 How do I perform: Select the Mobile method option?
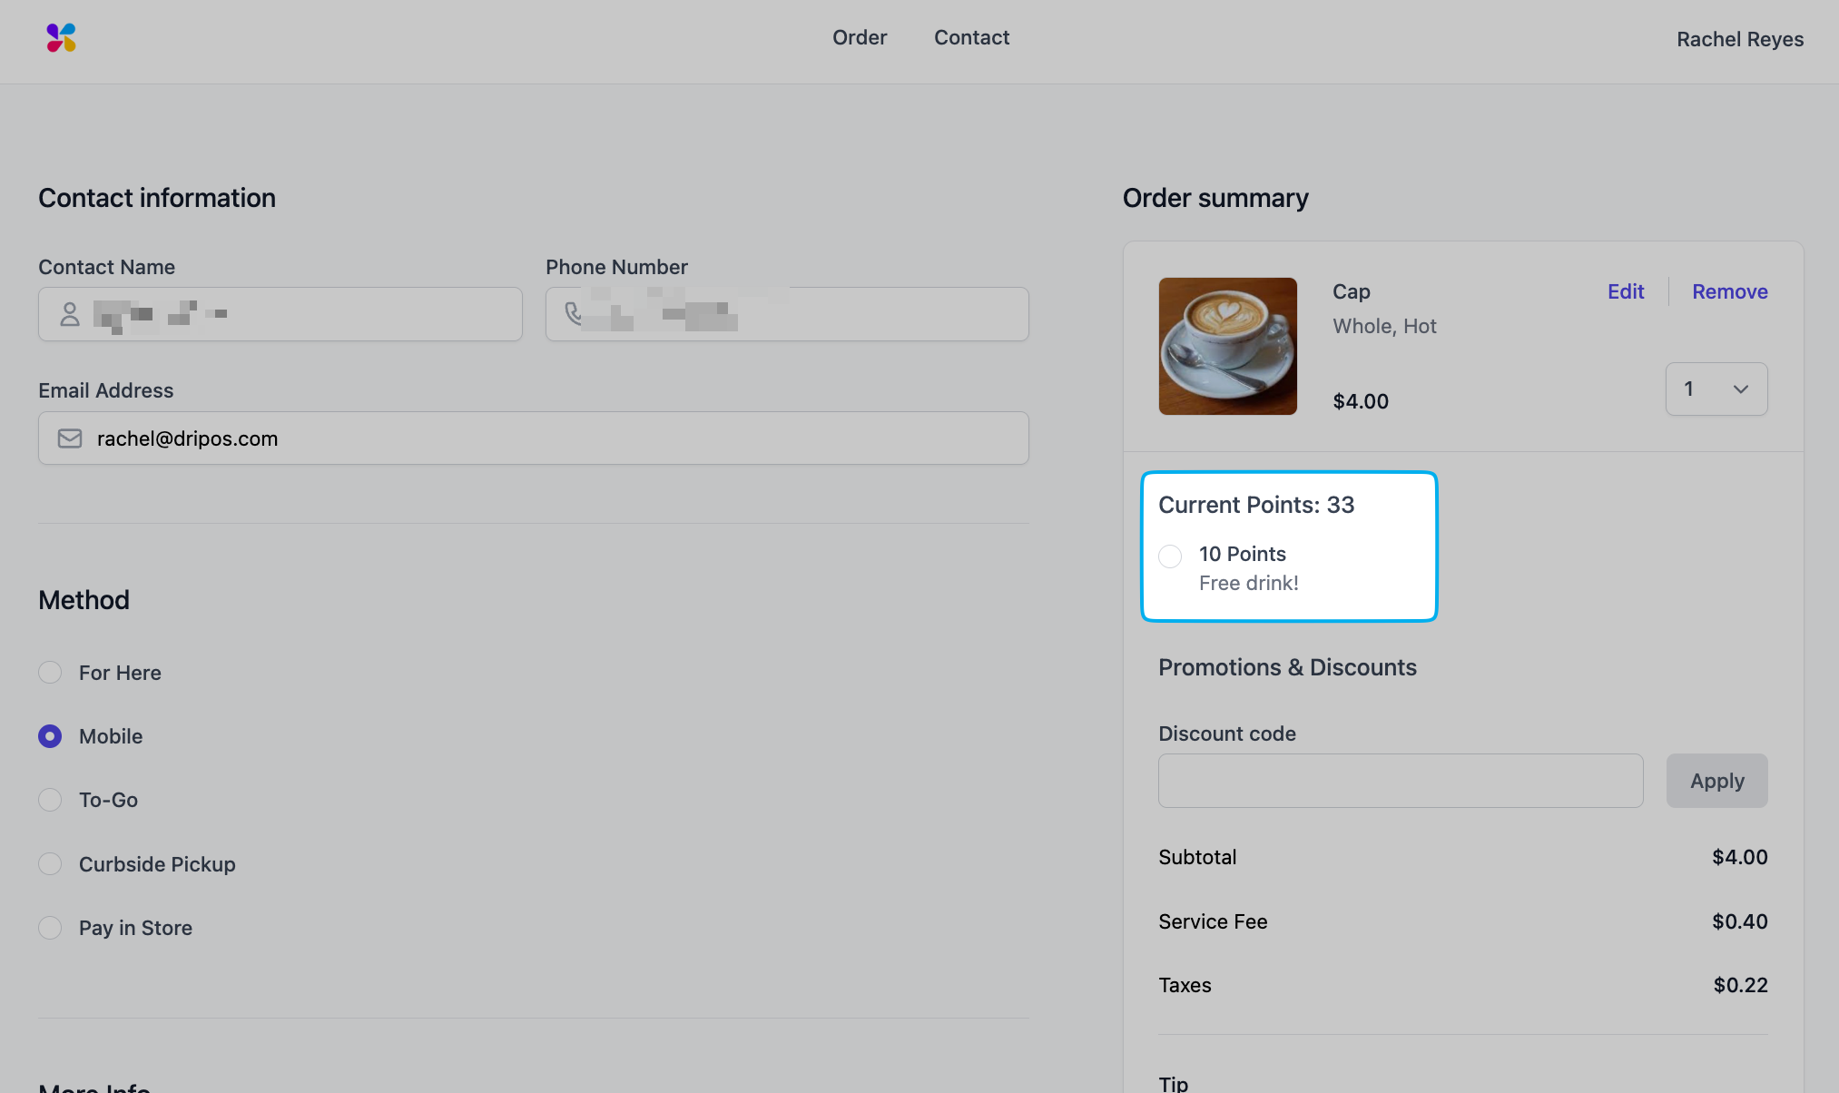click(50, 736)
